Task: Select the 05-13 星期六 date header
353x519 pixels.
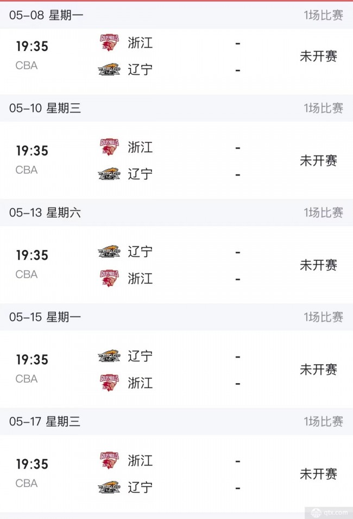Action: click(45, 212)
